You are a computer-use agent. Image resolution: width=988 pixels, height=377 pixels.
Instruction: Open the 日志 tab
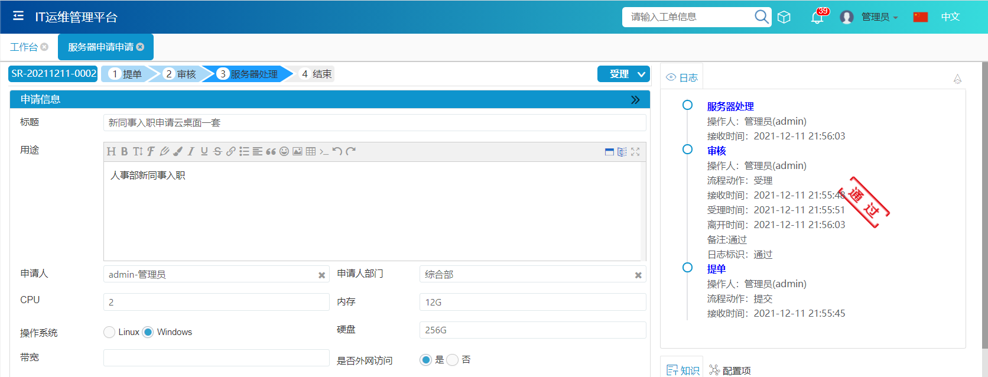[682, 77]
